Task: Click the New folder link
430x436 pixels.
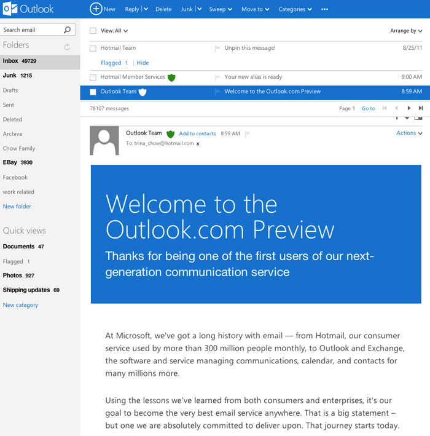Action: [x=17, y=207]
